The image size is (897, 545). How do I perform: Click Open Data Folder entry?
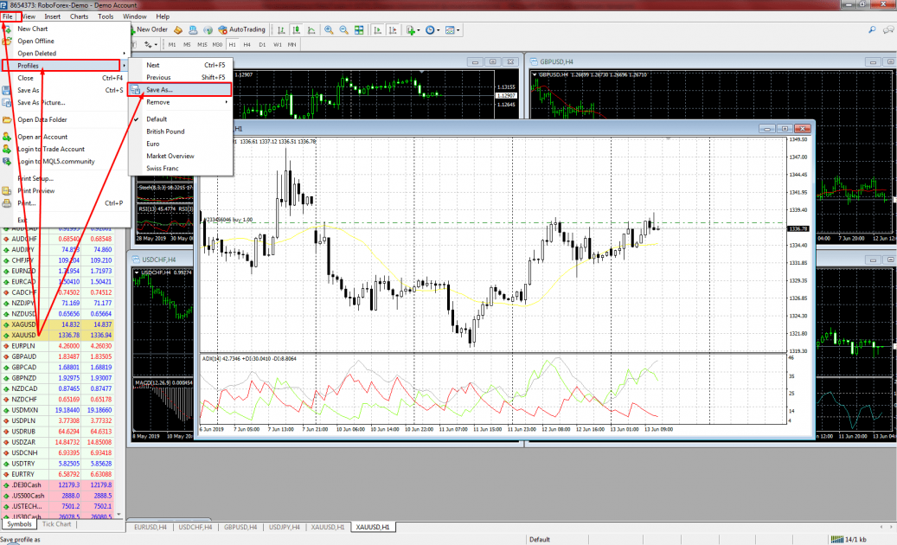click(x=65, y=119)
